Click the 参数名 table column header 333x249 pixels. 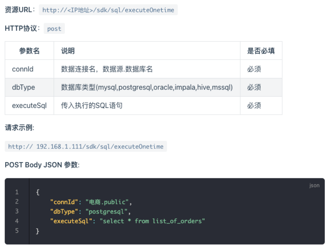click(29, 51)
